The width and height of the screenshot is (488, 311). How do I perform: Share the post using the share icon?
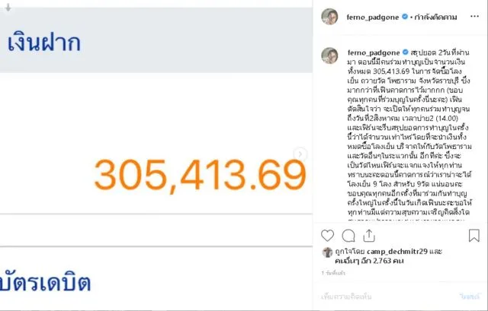click(x=369, y=236)
